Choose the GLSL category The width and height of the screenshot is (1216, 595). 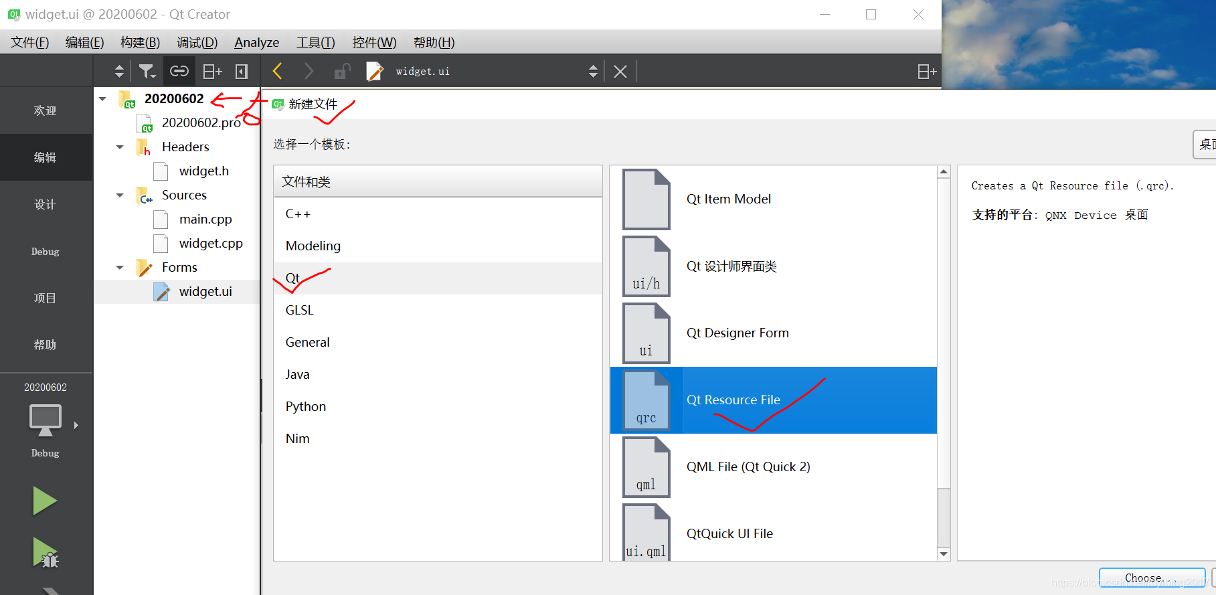click(438, 310)
